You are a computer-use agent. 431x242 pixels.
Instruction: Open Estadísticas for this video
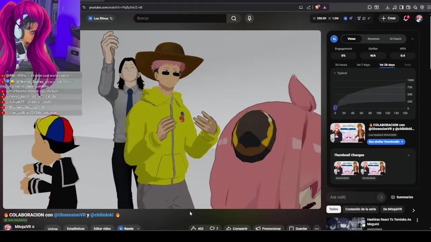tap(75, 229)
